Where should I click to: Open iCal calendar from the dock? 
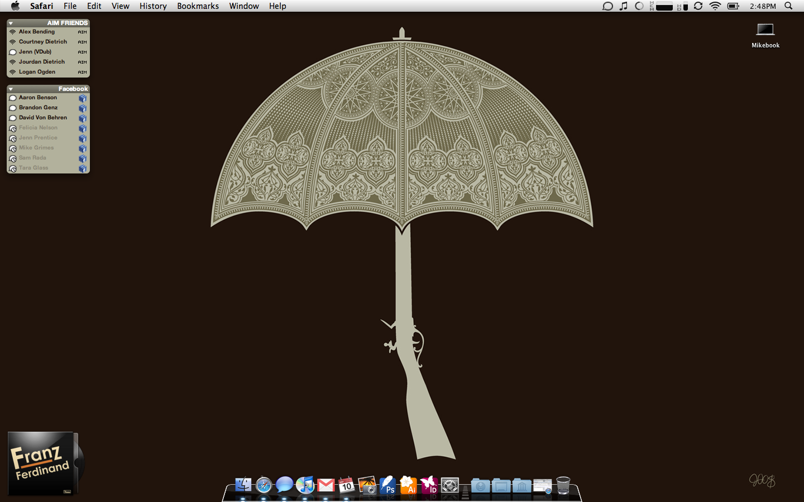[346, 485]
